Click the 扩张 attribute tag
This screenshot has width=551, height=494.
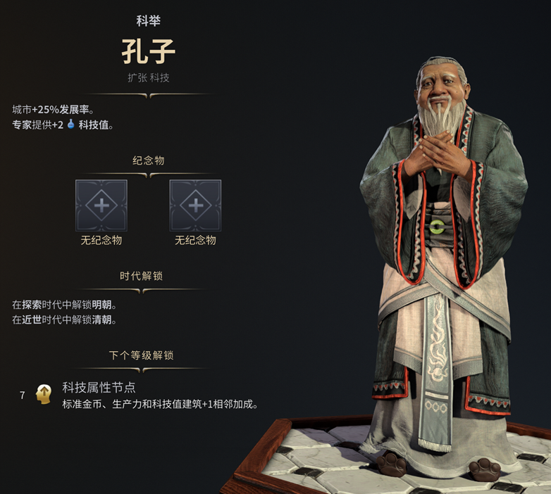click(x=137, y=77)
